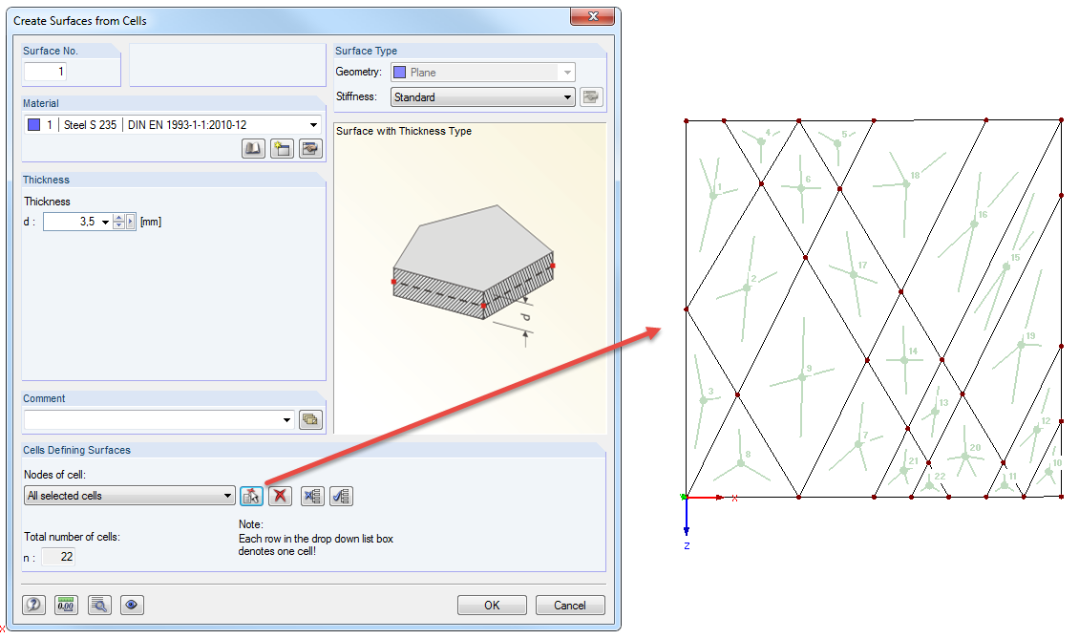Cancel the Create Surfaces dialog

[x=570, y=606]
